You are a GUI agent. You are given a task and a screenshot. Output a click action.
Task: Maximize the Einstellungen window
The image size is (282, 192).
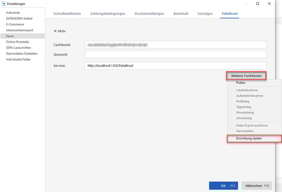point(258,4)
